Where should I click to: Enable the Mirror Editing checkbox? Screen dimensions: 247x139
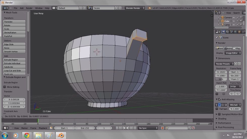[x=5, y=87]
